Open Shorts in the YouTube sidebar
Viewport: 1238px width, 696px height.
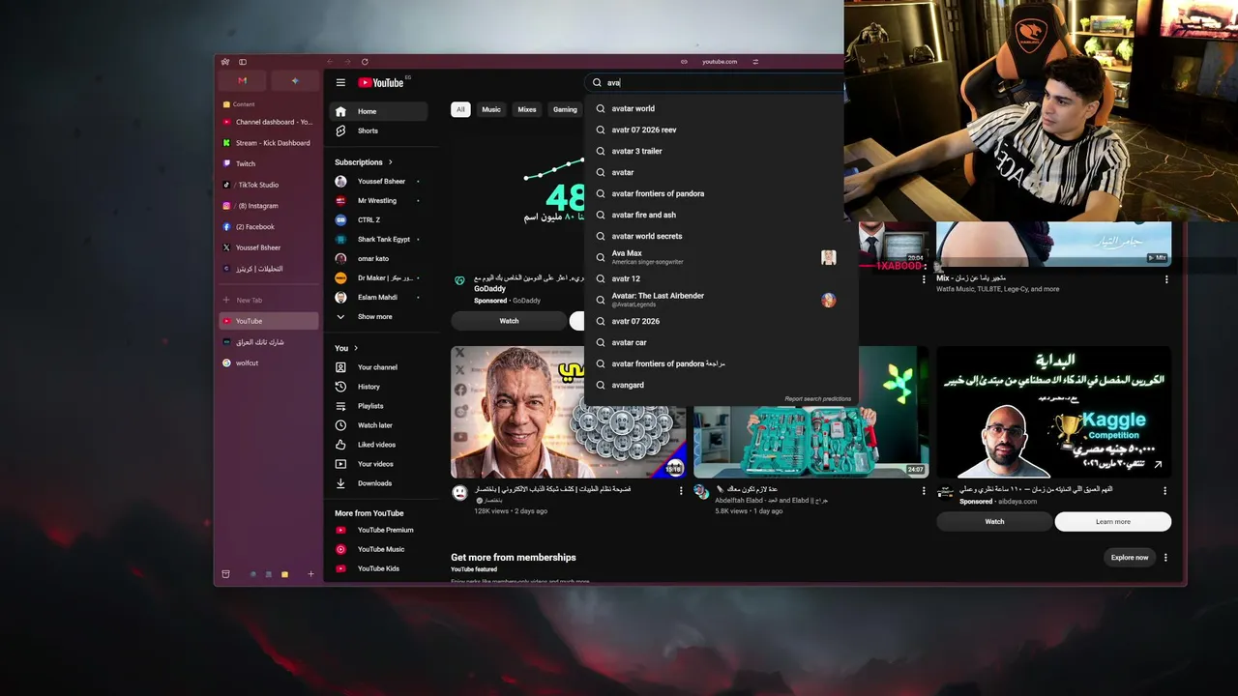tap(378, 131)
